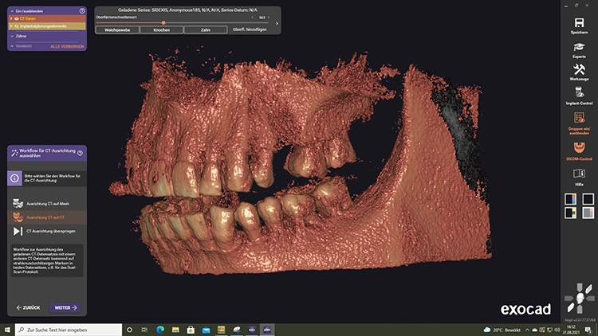Image resolution: width=598 pixels, height=336 pixels.
Task: Expand threshold panel with right chevron
Action: point(277,24)
